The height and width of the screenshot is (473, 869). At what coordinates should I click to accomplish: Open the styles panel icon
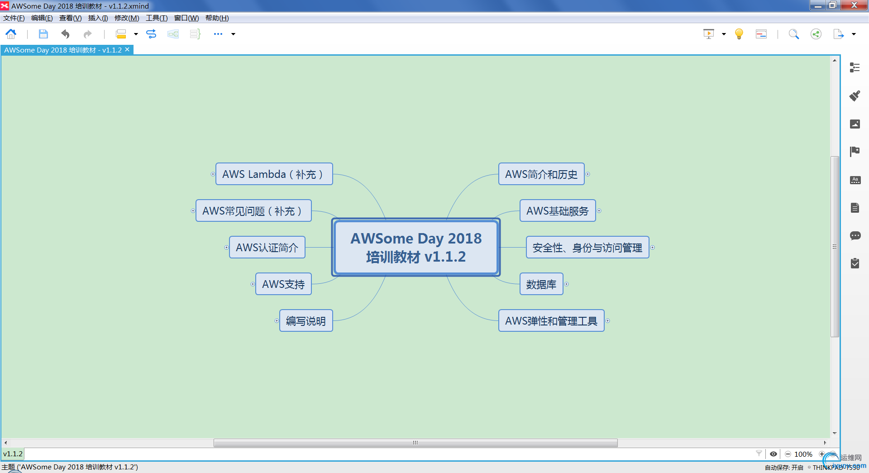(855, 180)
